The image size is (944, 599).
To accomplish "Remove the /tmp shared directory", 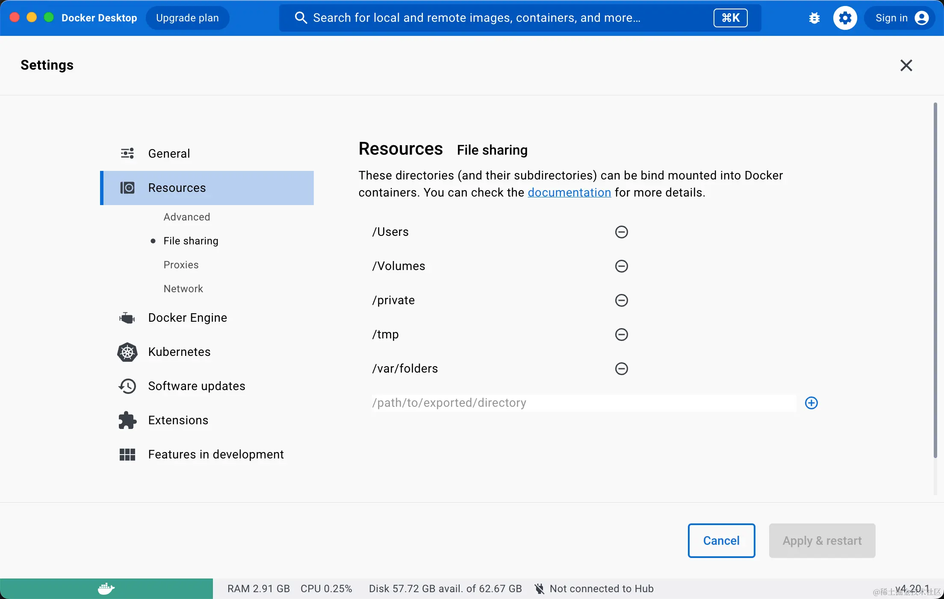I will 621,335.
